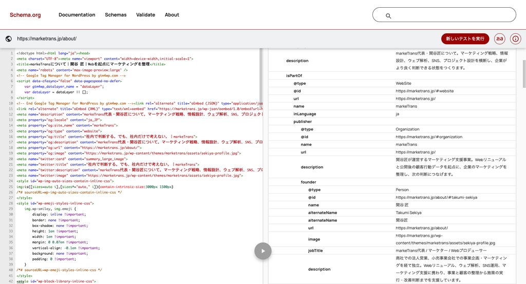Click the og:url meta line
This screenshot has width=526, height=284.
pyautogui.click(x=79, y=147)
